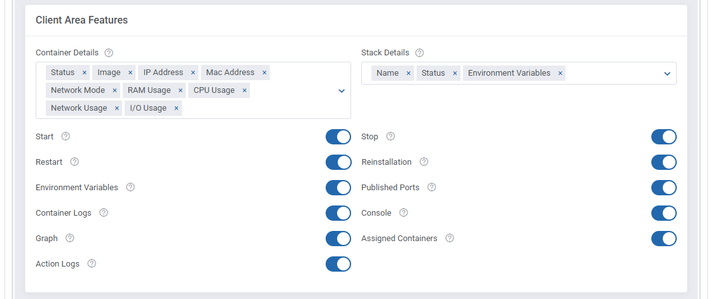Remove the stack Environment Variables tag
This screenshot has height=299, width=713.
click(560, 73)
